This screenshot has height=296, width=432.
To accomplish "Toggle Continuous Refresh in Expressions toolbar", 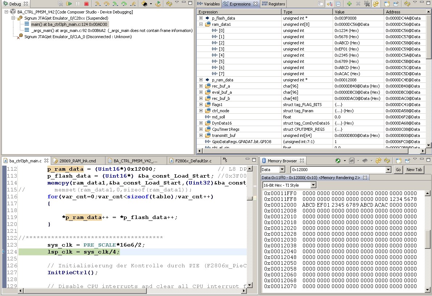I will (376, 4).
